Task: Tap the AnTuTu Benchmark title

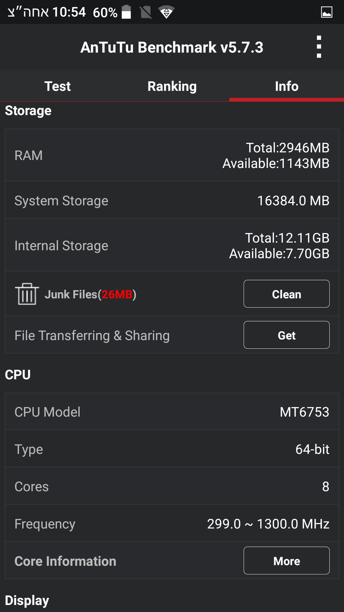Action: [172, 47]
